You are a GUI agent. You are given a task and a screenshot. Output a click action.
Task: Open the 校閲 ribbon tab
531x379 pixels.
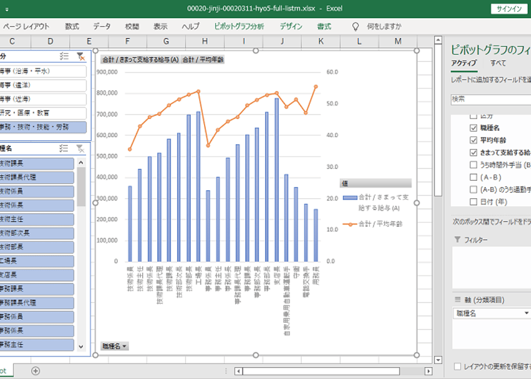point(132,26)
